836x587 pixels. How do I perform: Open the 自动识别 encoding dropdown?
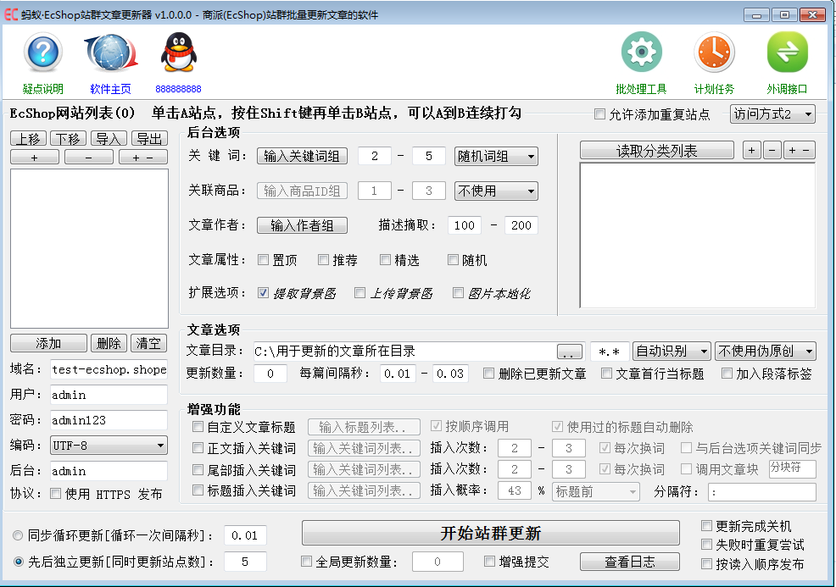pyautogui.click(x=672, y=351)
